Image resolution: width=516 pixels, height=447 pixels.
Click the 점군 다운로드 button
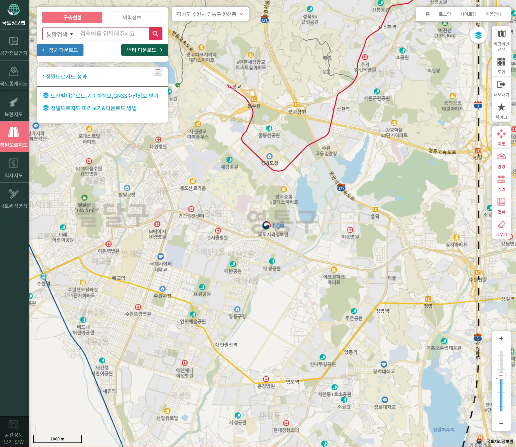(60, 50)
